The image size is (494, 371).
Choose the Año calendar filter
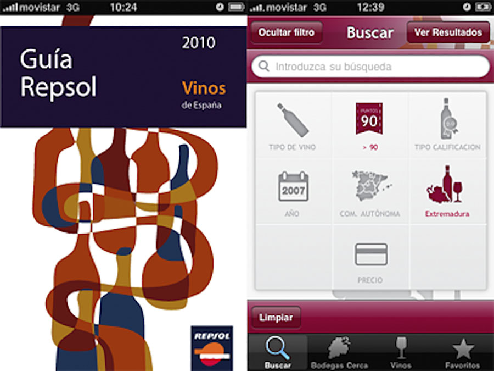coord(293,192)
